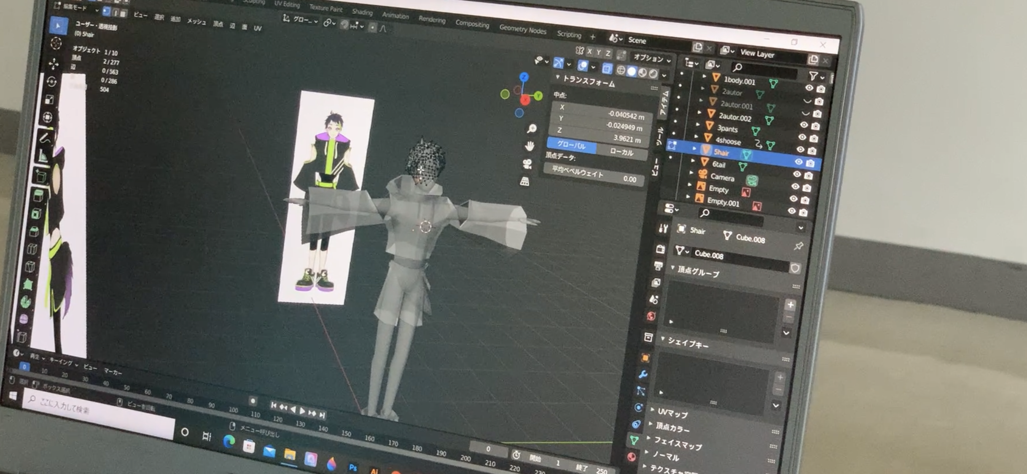Screen dimensions: 1027x474
Task: Click the Cube.008 fake user shield icon
Action: (795, 268)
